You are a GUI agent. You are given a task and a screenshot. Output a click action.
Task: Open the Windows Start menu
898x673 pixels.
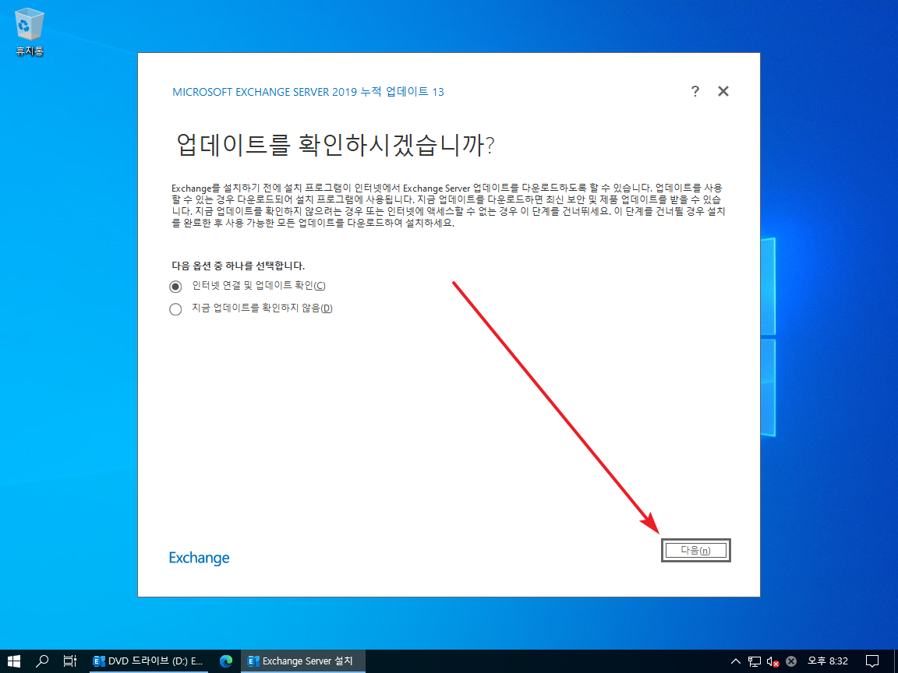click(x=14, y=661)
